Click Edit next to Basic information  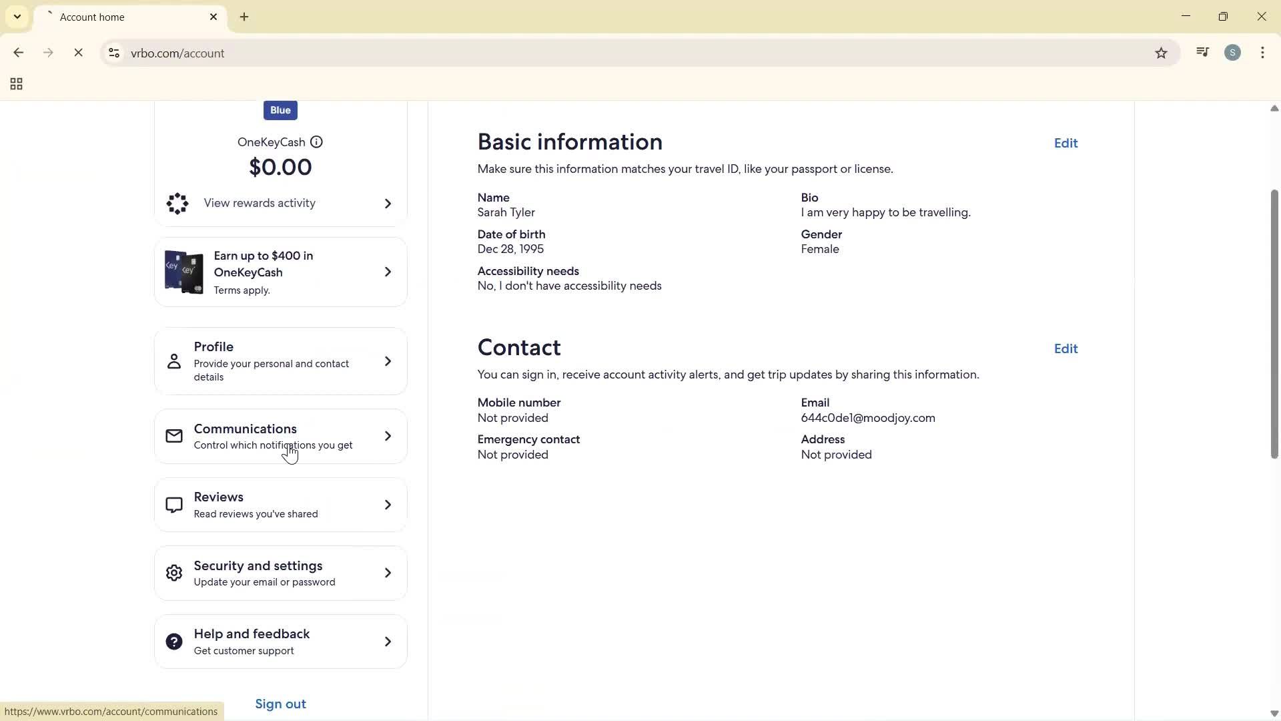(x=1065, y=143)
